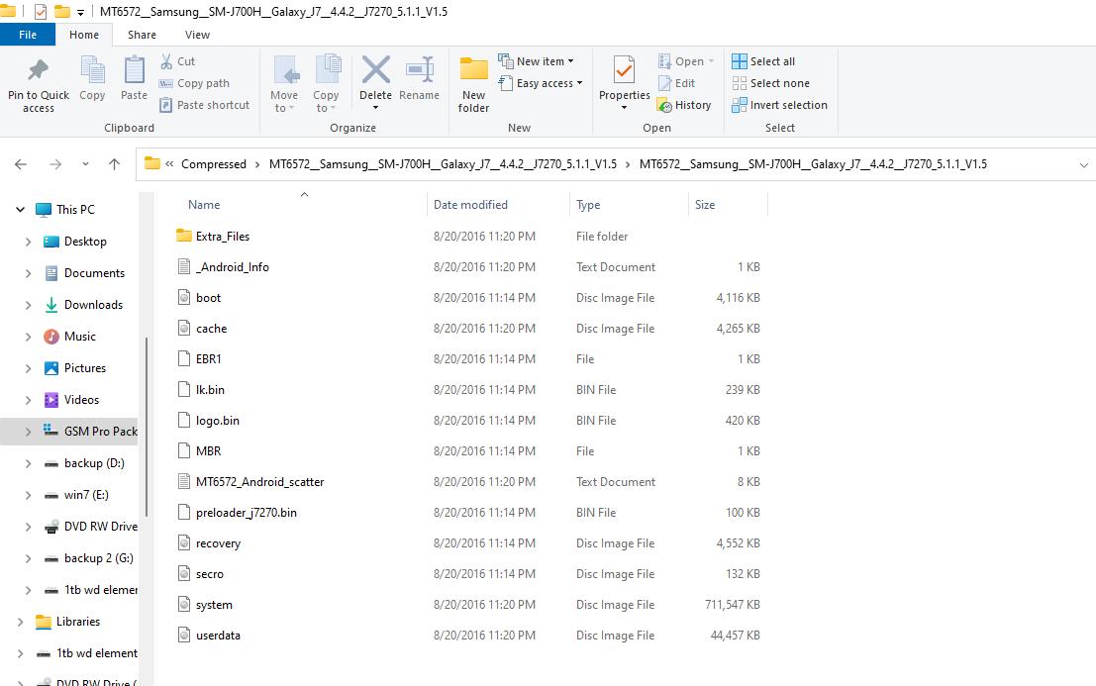Click the Properties checkmark icon
This screenshot has height=686, width=1096.
[624, 70]
